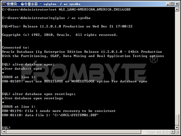Click the final empty SQL> prompt

pyautogui.click(x=6, y=128)
